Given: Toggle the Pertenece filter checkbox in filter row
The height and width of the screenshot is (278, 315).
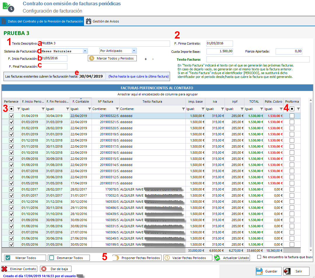Looking at the screenshot, I should tap(11, 109).
